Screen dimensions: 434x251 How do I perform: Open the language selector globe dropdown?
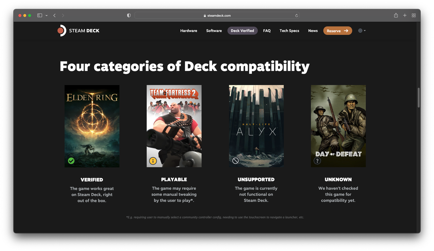click(x=361, y=30)
